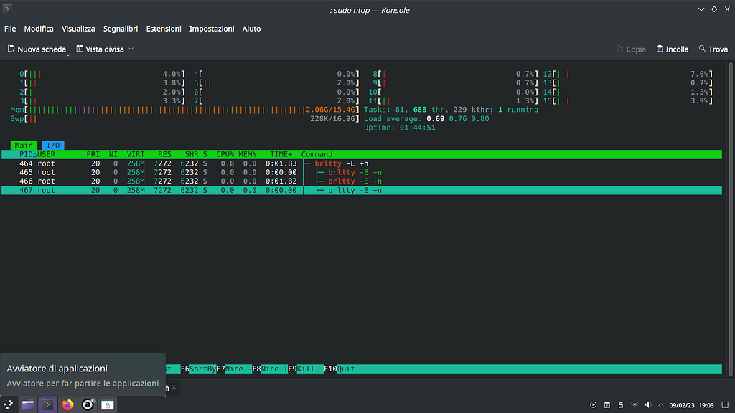
Task: Open removable devices tray icon
Action: click(621, 405)
